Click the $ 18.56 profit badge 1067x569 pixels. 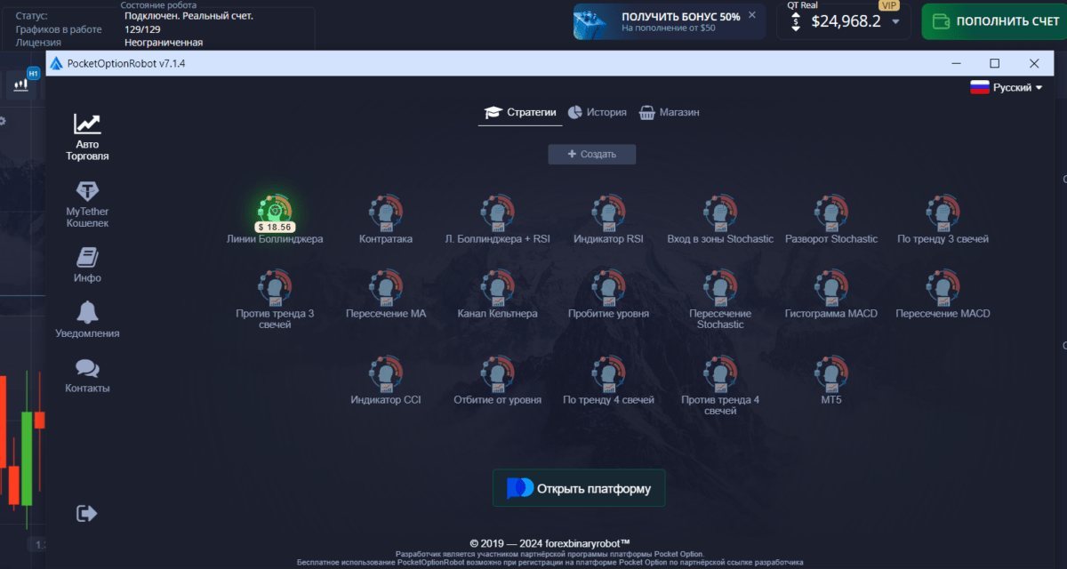[x=274, y=227]
